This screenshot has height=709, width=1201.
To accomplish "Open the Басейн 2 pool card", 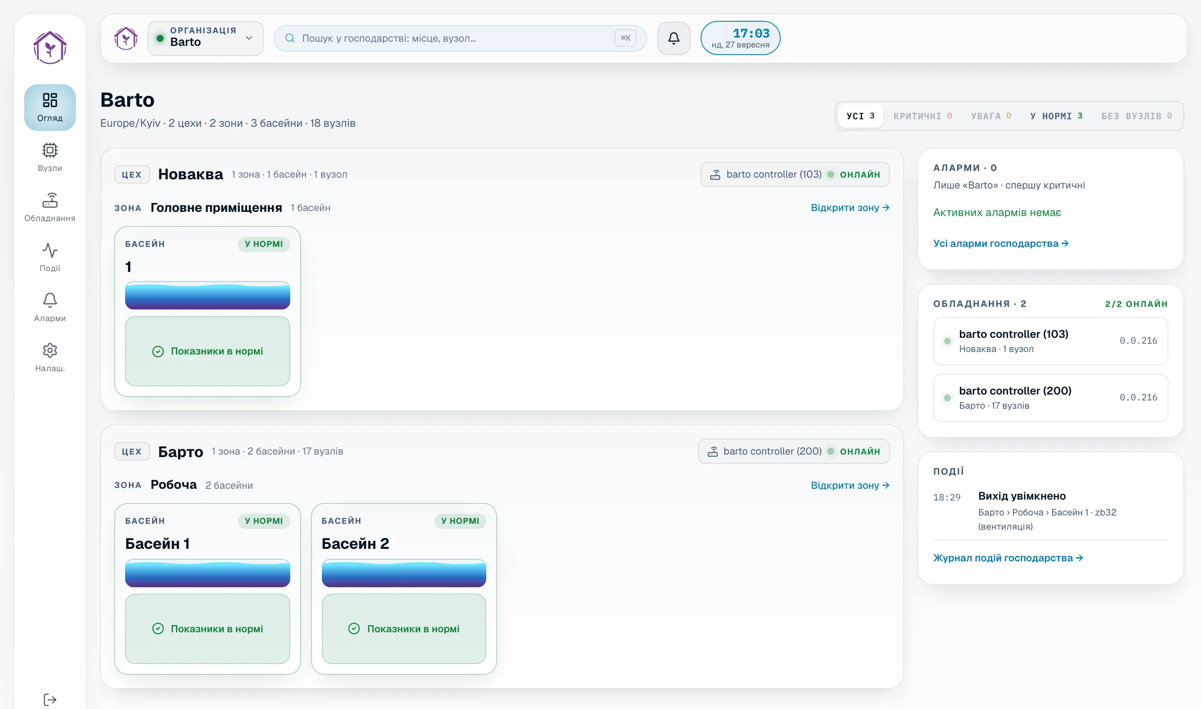I will click(404, 588).
